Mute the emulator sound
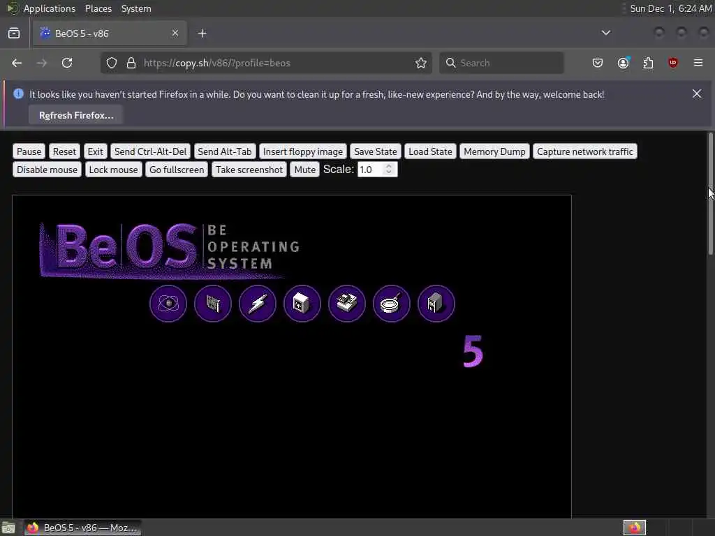 pyautogui.click(x=304, y=170)
